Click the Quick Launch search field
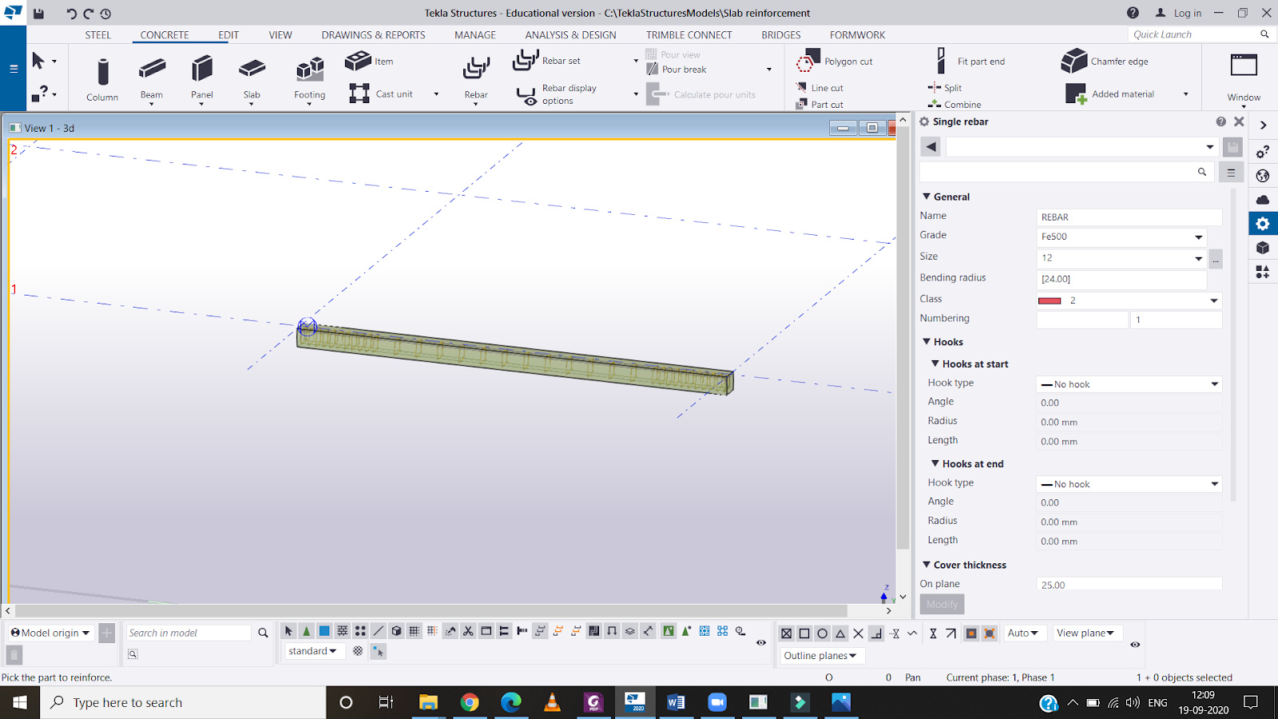 click(x=1196, y=34)
